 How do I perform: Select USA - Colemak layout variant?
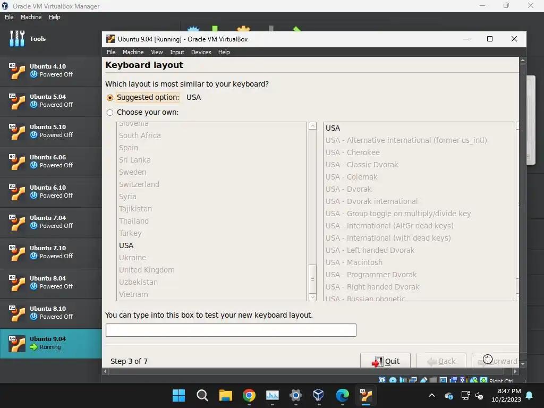coord(352,177)
